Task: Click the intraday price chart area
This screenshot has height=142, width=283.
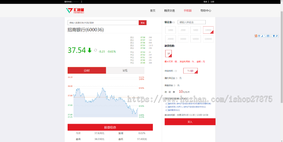Action: coord(106,97)
